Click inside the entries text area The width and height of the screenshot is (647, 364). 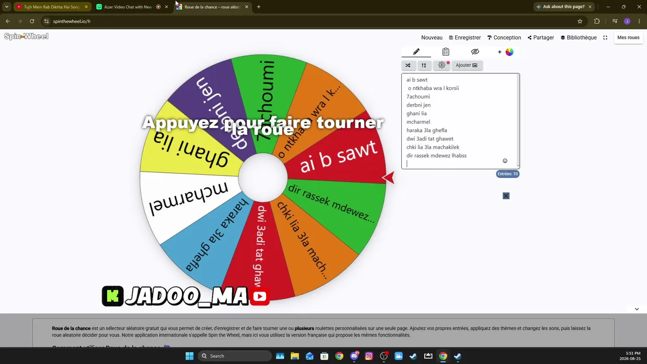coord(460,121)
